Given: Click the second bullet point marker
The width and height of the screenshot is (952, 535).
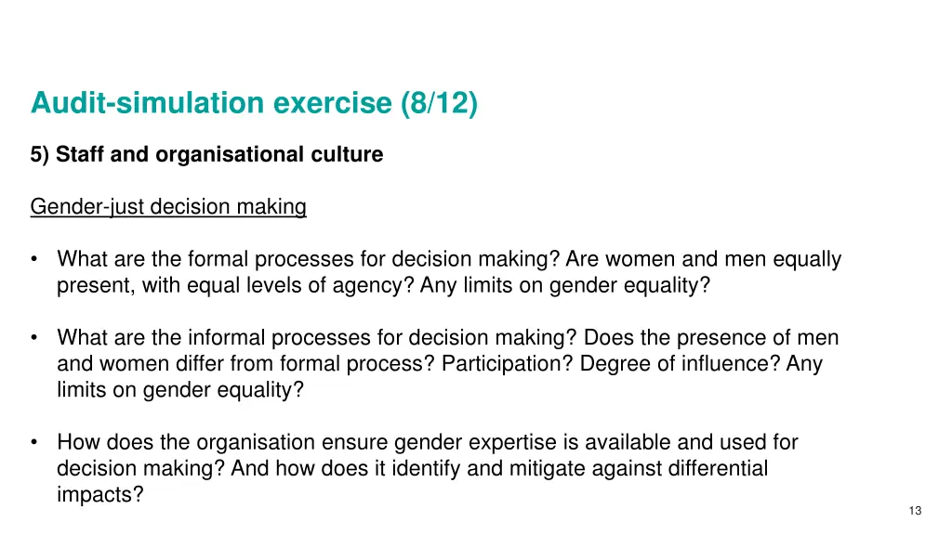Looking at the screenshot, I should pos(35,337).
